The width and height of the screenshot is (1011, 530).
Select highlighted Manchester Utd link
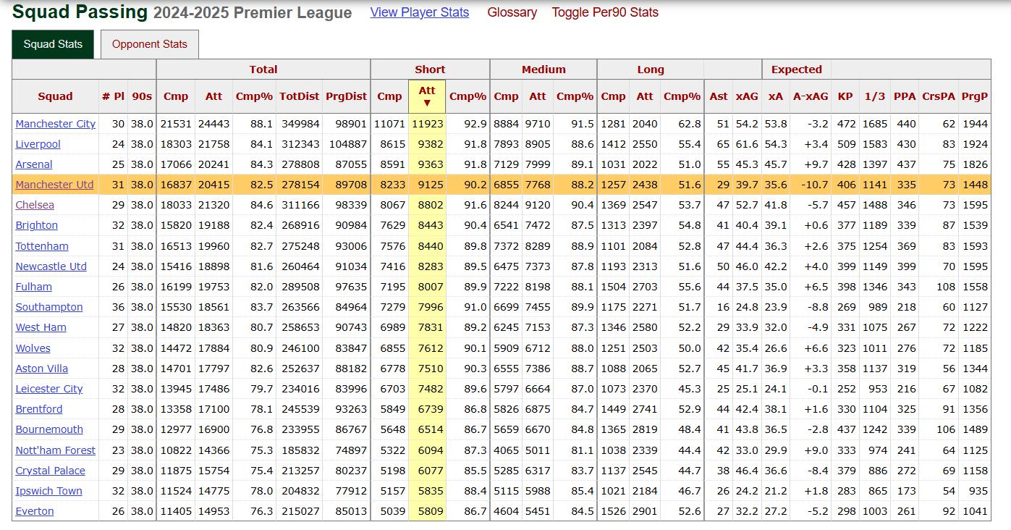[54, 185]
